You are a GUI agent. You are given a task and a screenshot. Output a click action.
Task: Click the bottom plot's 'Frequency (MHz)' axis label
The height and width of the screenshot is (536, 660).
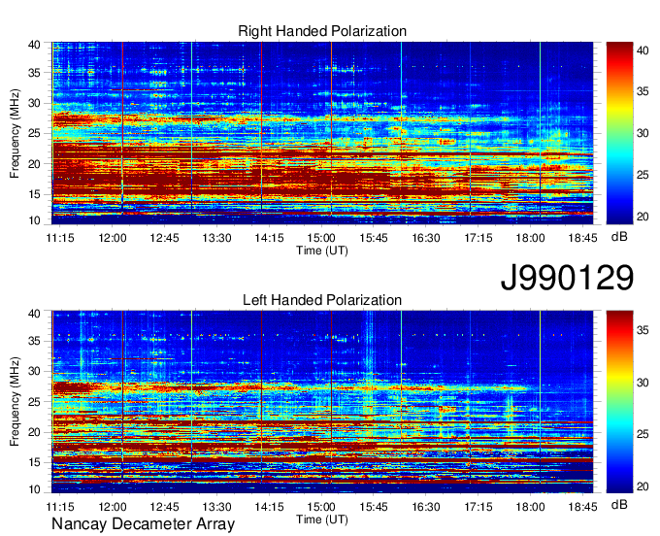[x=15, y=402]
